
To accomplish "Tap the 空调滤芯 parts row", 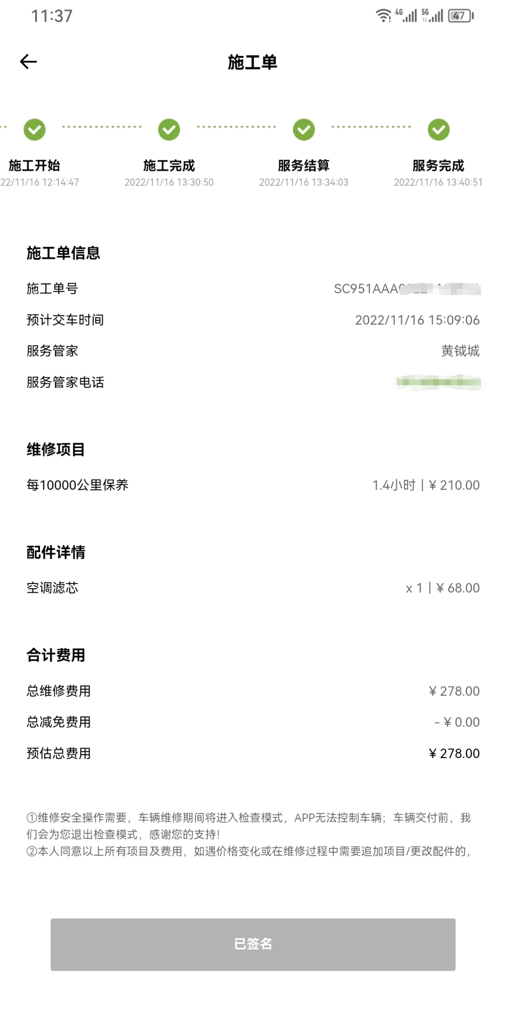I will [253, 588].
